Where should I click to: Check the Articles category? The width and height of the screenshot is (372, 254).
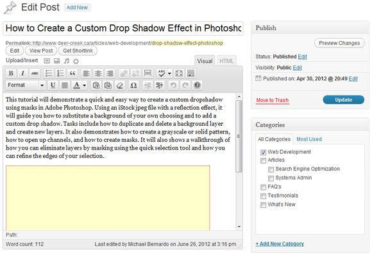(x=264, y=160)
